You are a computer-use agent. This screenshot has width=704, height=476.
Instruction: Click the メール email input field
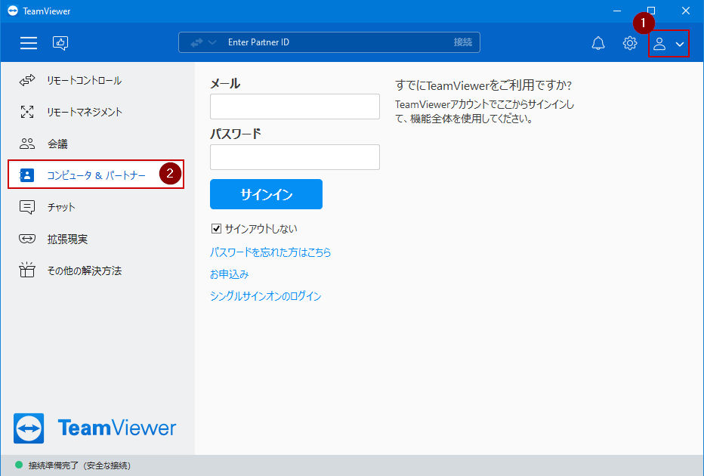pos(295,107)
